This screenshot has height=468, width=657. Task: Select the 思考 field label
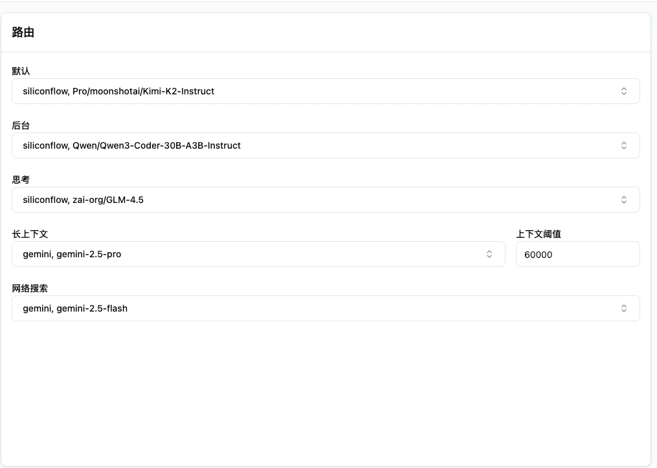point(21,180)
